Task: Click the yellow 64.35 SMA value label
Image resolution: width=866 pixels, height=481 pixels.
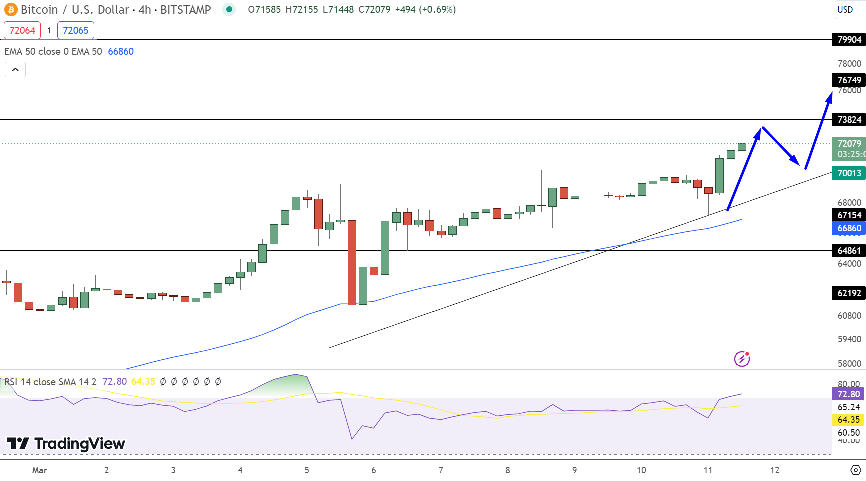Action: 848,420
